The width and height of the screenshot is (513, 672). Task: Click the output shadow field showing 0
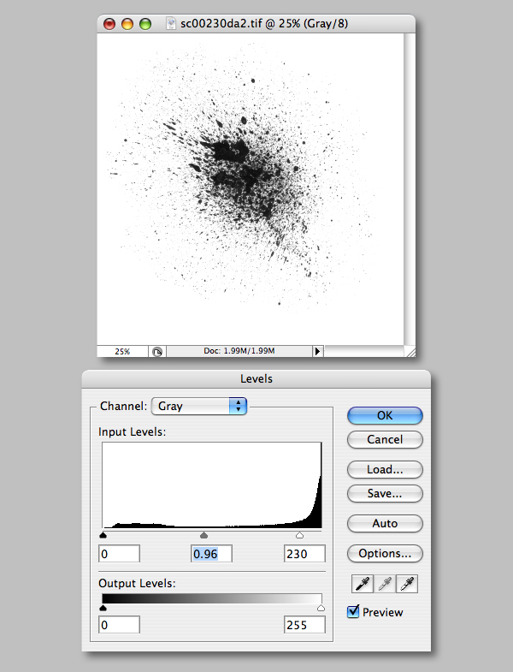[x=119, y=625]
